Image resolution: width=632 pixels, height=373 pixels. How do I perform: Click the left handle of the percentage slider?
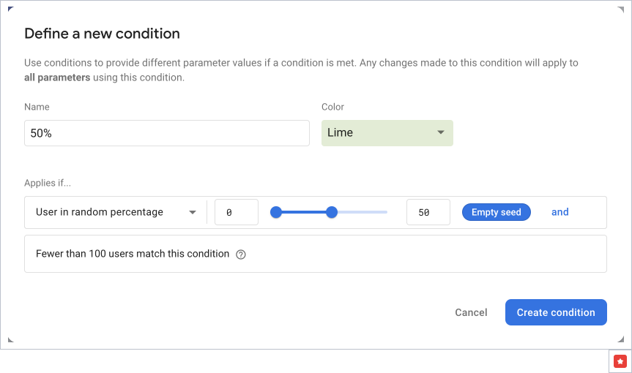[x=276, y=212]
